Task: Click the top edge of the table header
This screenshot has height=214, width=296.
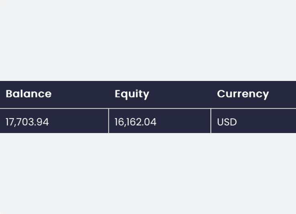Action: [148, 81]
